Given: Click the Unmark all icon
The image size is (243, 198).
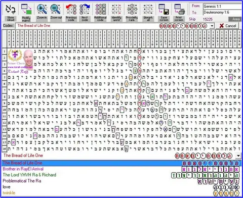Looking at the screenshot, I should [x=148, y=9].
